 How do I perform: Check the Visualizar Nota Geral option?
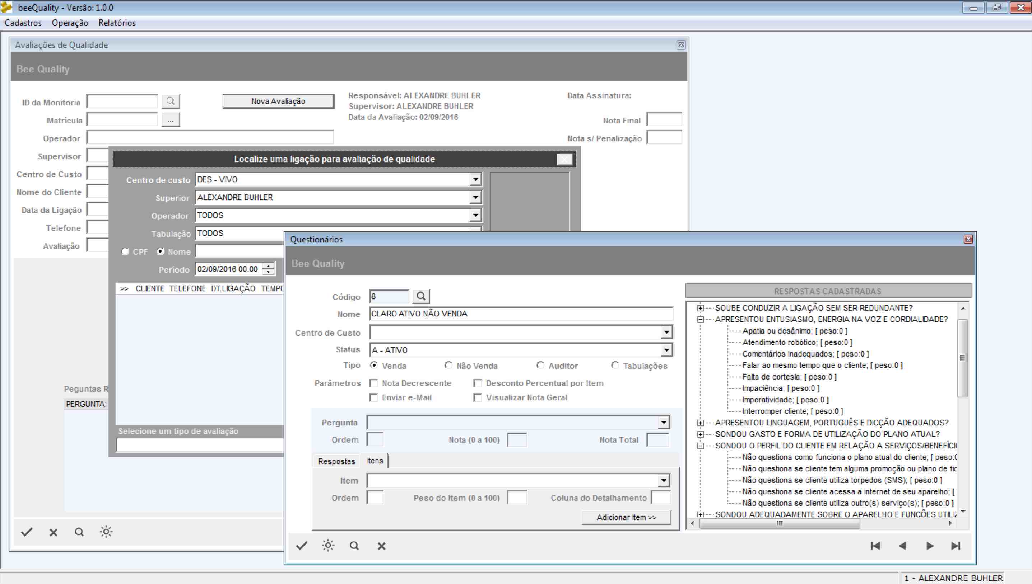click(478, 397)
